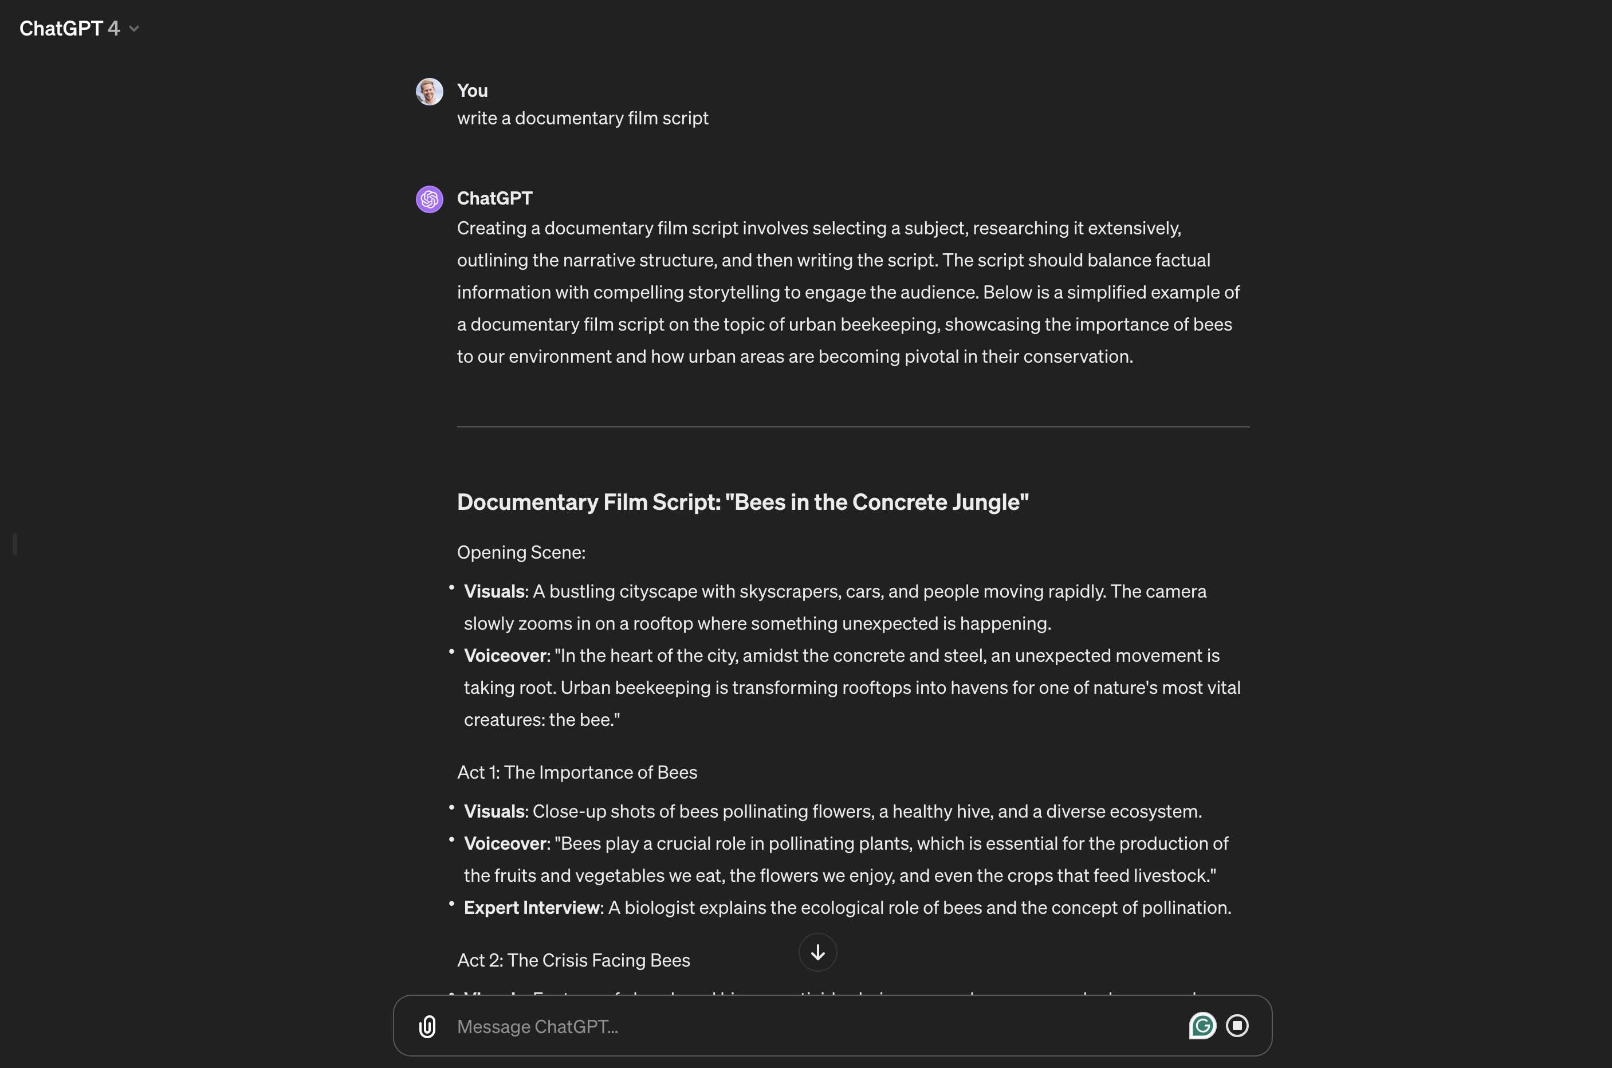Click the bold "Expert Interview" label
Image resolution: width=1612 pixels, height=1068 pixels.
pyautogui.click(x=531, y=907)
